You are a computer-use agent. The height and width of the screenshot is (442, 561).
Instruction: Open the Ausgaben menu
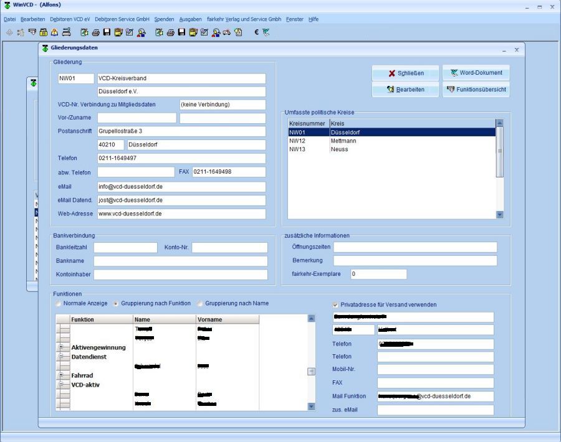click(x=190, y=19)
